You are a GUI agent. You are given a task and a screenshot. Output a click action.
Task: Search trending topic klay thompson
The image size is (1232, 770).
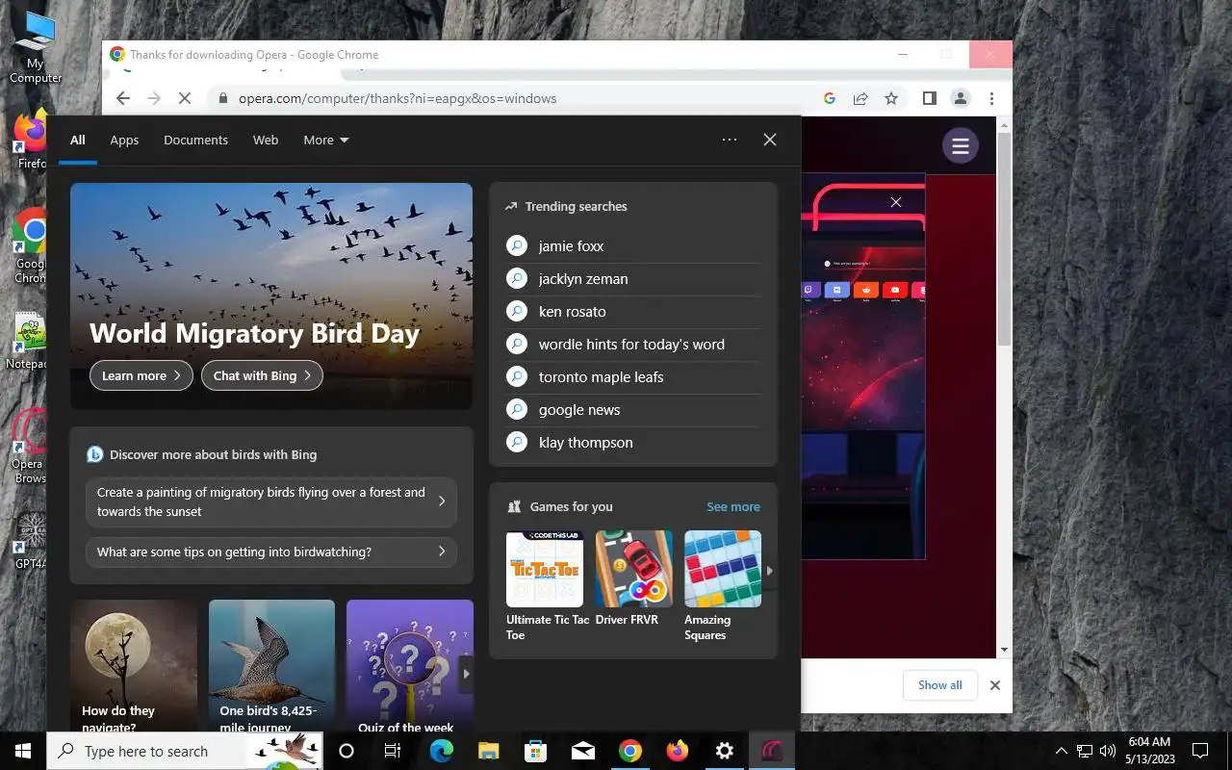coord(633,443)
